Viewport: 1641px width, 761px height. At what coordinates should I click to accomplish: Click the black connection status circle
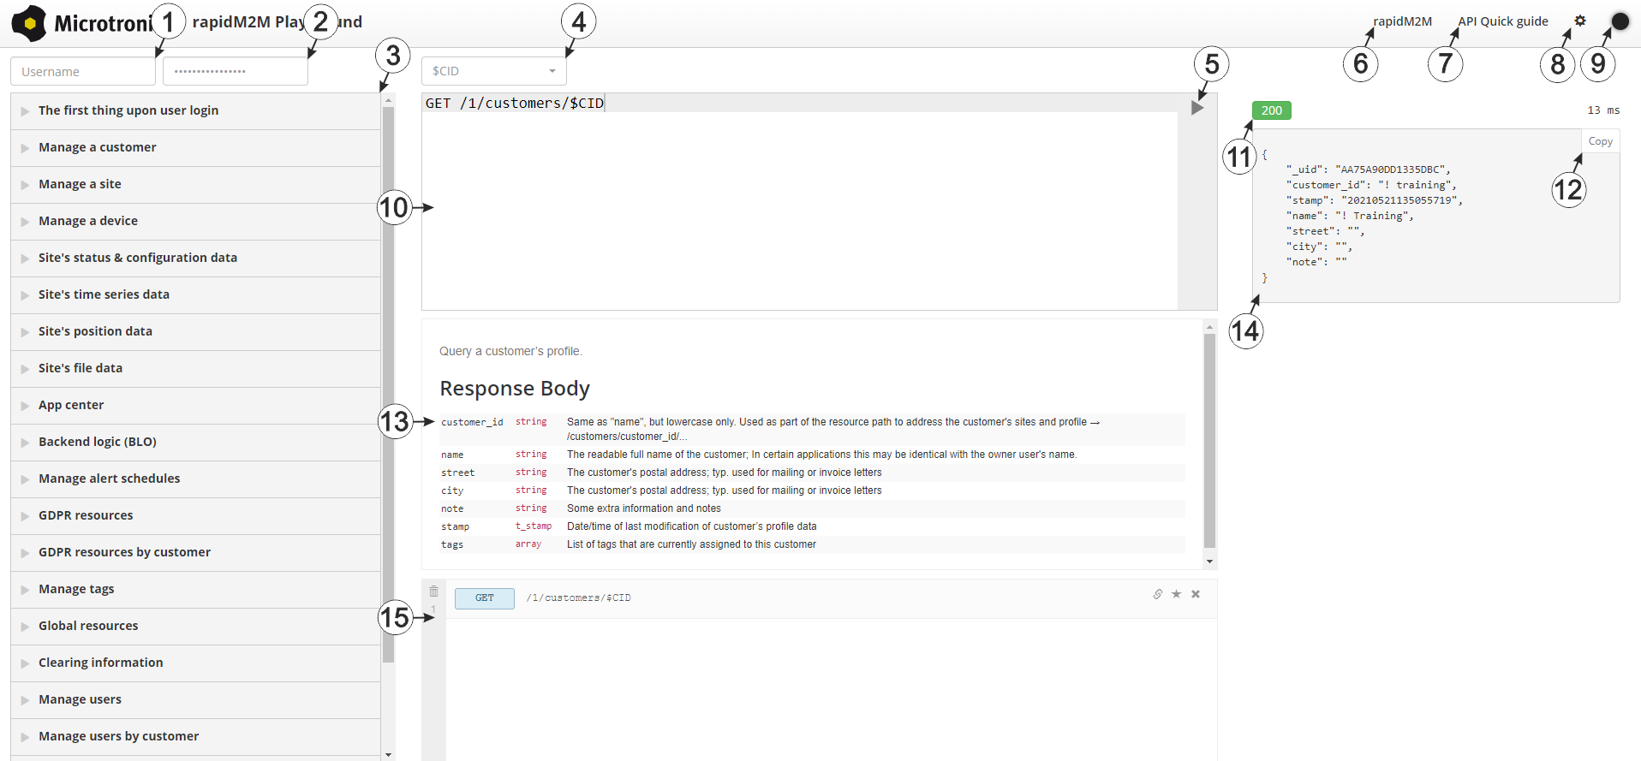[1620, 21]
